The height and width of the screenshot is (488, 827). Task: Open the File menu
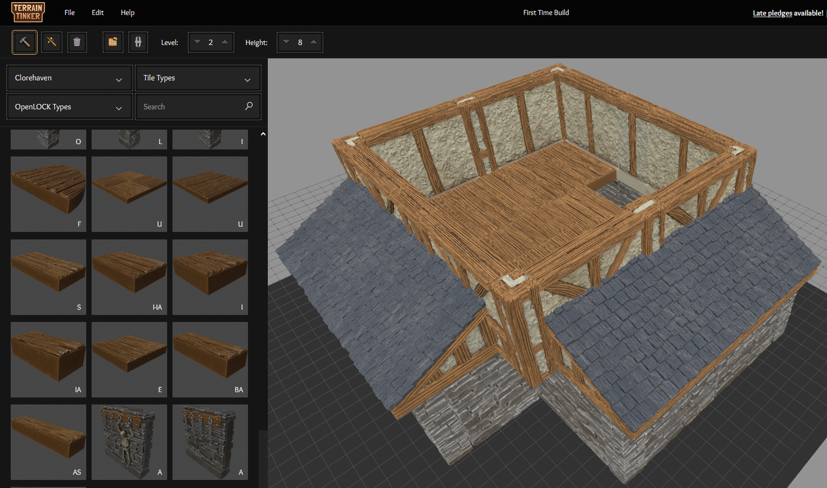[70, 12]
